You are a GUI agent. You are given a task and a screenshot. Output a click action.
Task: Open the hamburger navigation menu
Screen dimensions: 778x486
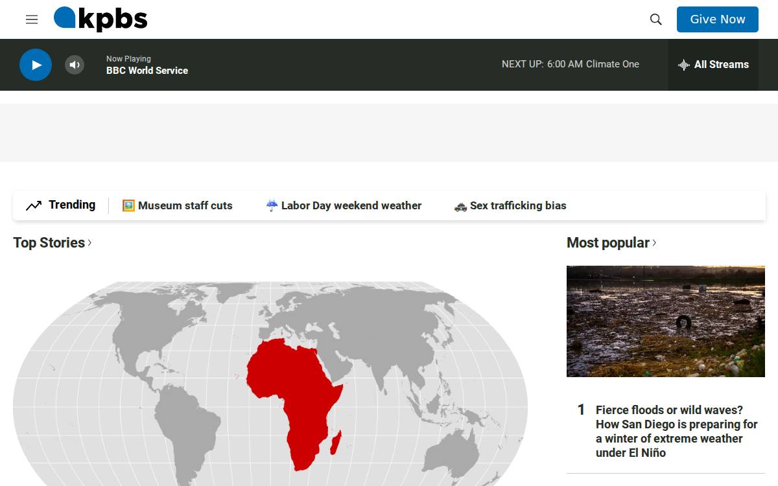[x=32, y=19]
